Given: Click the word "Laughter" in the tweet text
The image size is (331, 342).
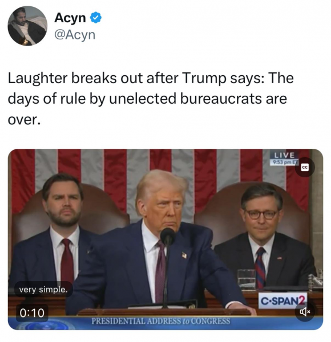Looking at the screenshot, I should pos(38,79).
